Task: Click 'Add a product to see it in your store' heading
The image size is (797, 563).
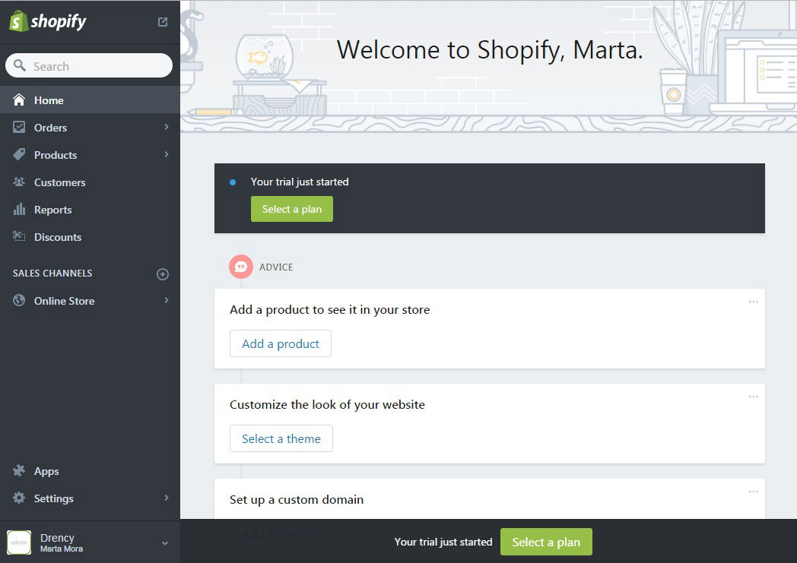Action: click(x=330, y=310)
